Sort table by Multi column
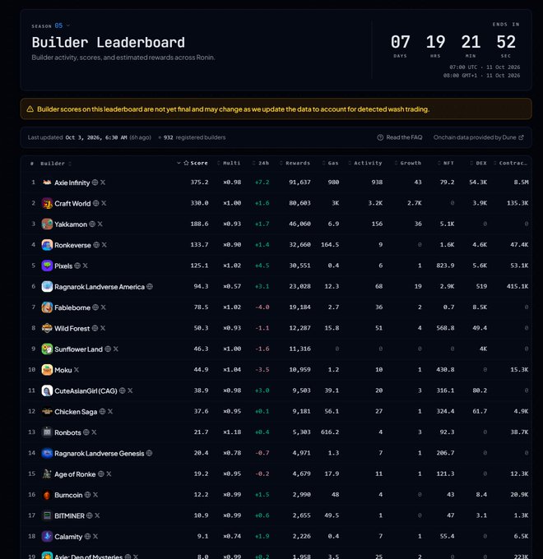543x559 pixels. point(229,163)
